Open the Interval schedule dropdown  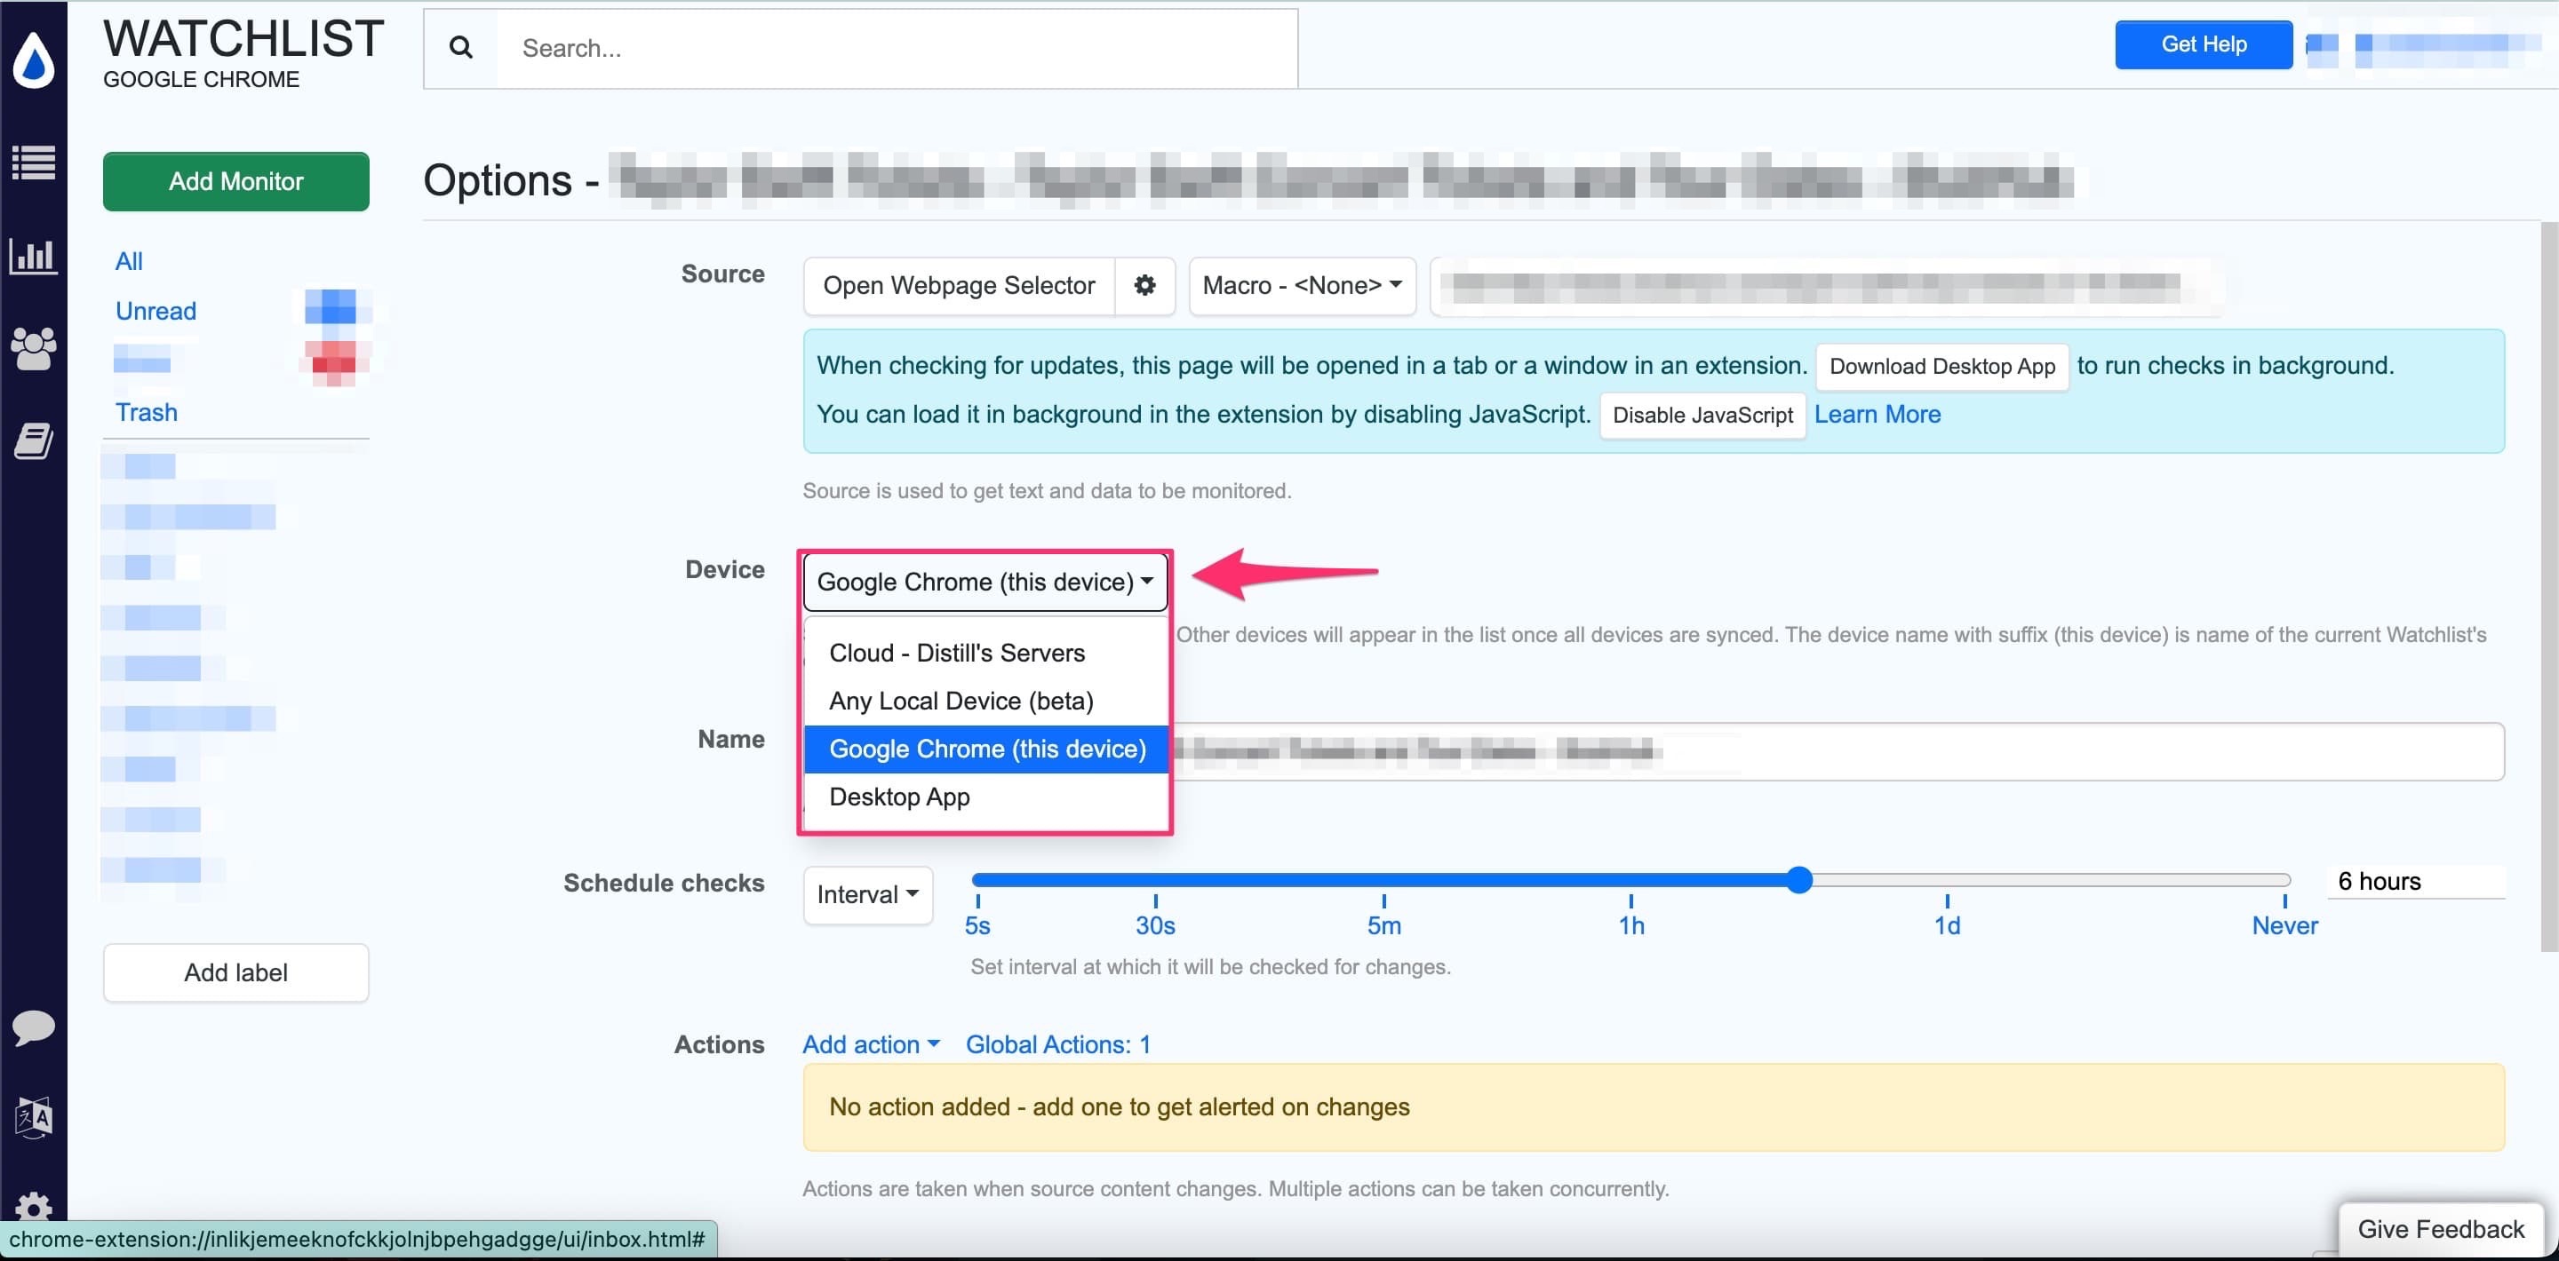(866, 894)
